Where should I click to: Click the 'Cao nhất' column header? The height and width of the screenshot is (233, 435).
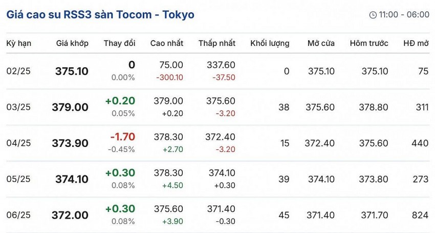pyautogui.click(x=167, y=43)
